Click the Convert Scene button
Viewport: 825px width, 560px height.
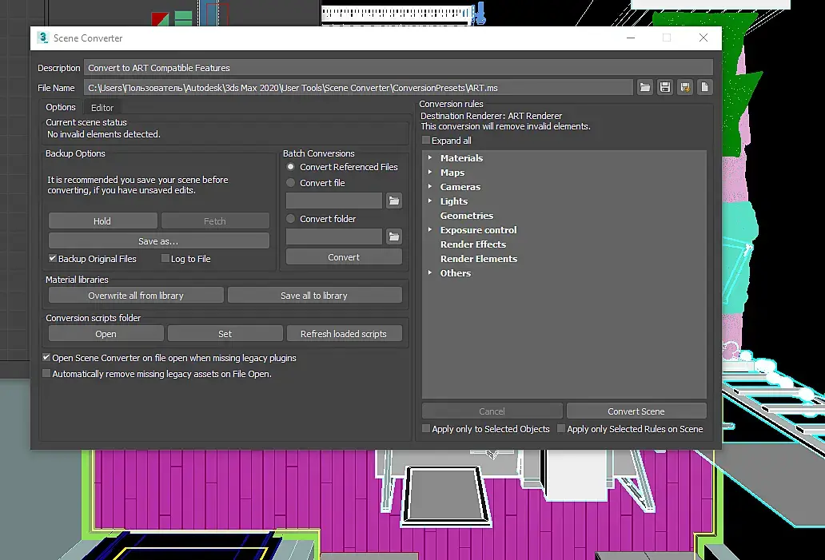point(636,411)
